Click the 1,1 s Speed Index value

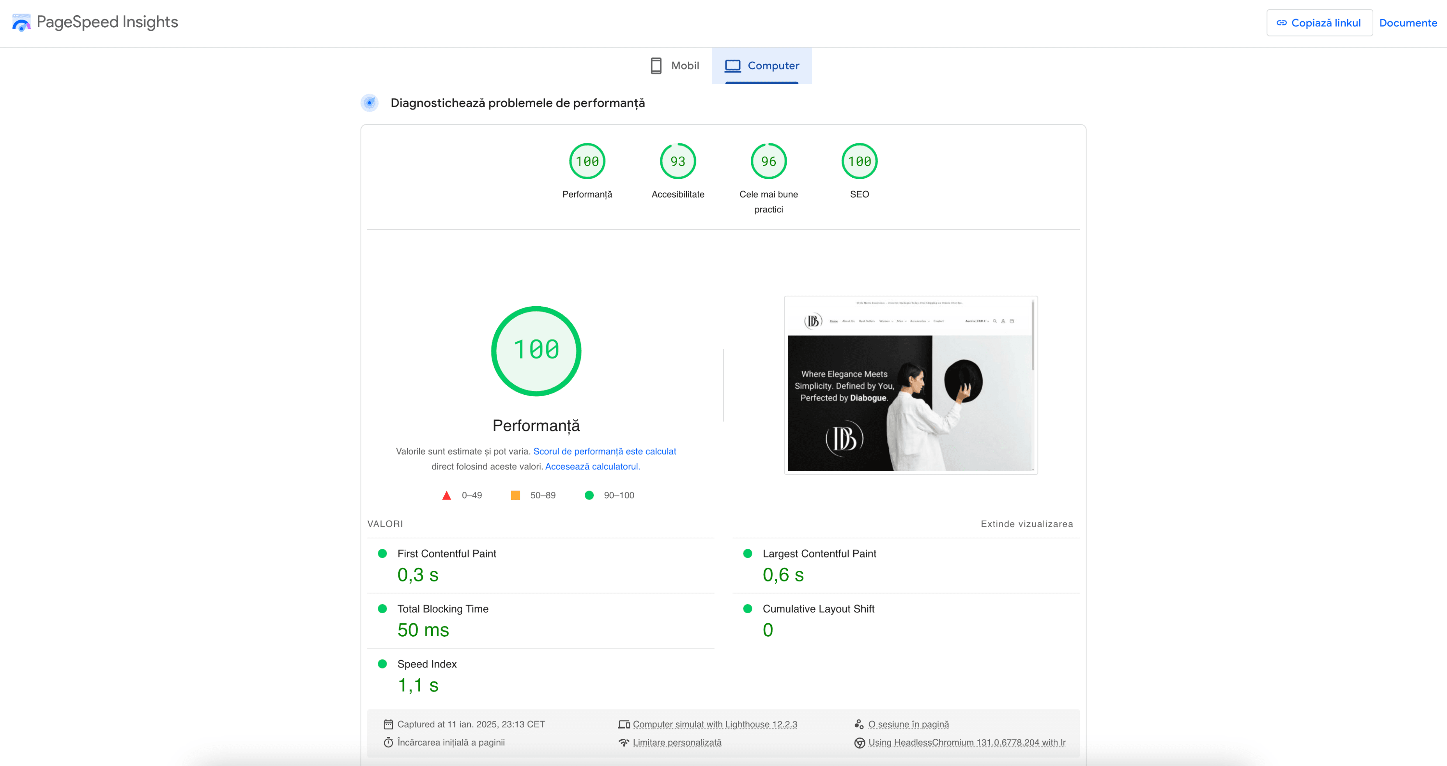(x=417, y=685)
